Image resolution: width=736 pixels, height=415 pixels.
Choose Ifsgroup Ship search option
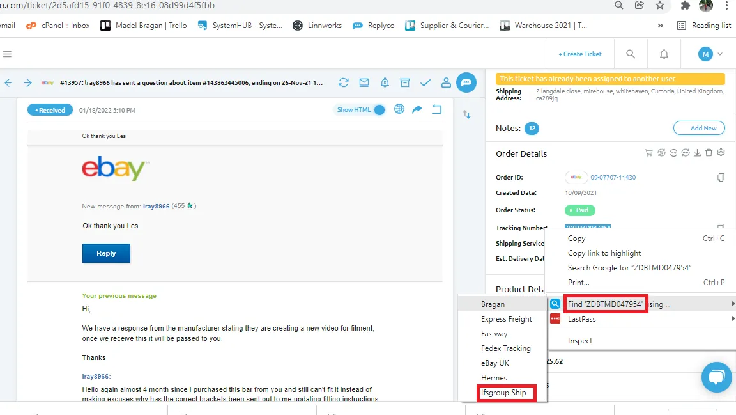(503, 393)
